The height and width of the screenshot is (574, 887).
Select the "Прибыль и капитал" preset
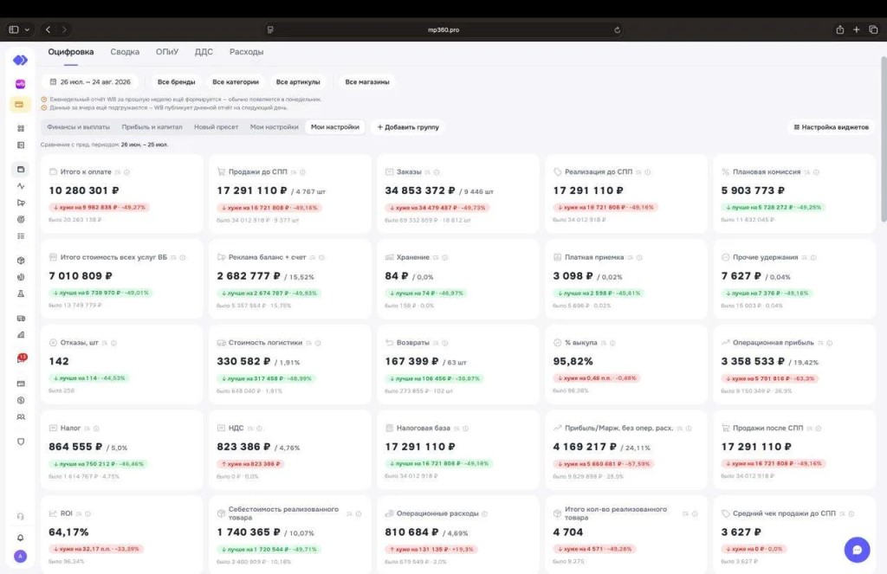[152, 127]
